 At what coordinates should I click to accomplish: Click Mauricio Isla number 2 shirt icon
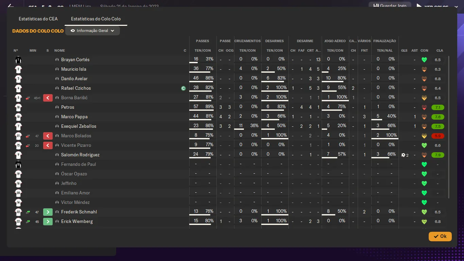(18, 69)
